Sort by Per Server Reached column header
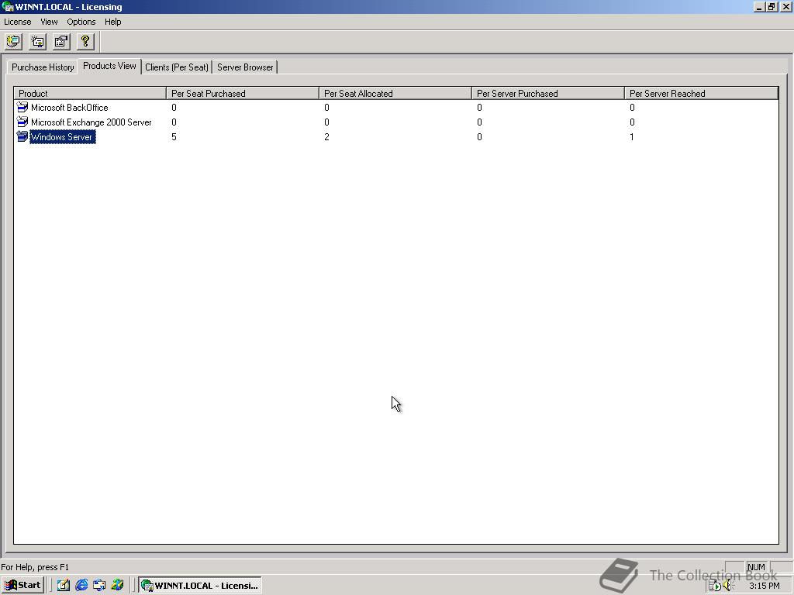 point(701,94)
